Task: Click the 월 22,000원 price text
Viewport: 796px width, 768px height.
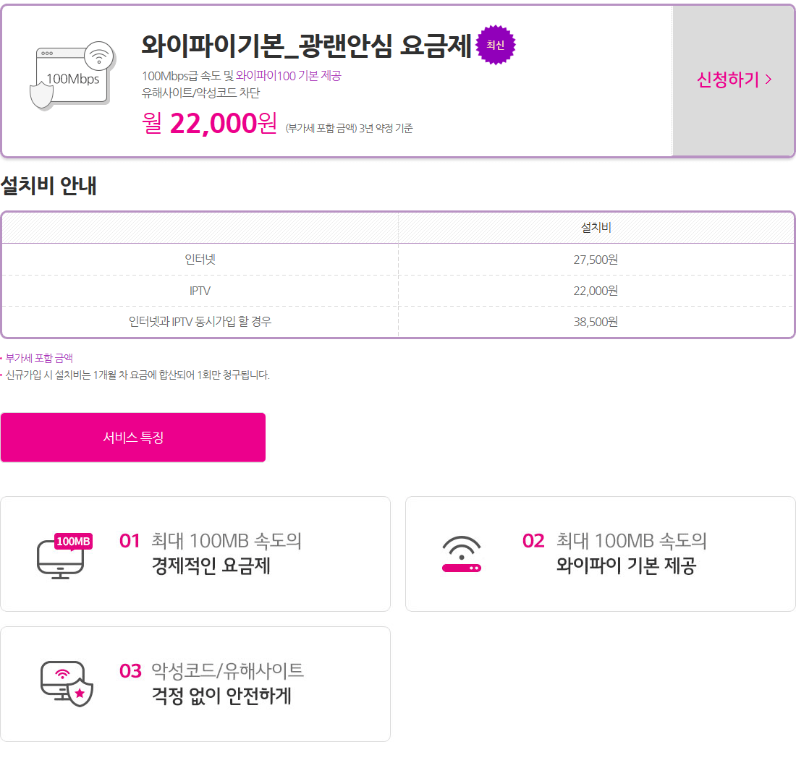Action: click(210, 124)
